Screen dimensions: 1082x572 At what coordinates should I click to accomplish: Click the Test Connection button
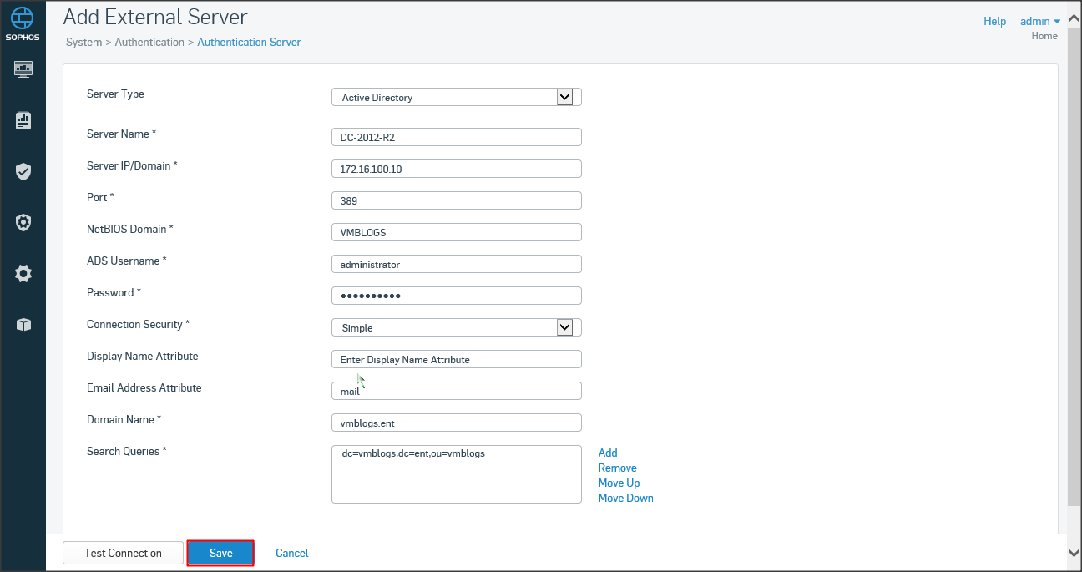123,553
